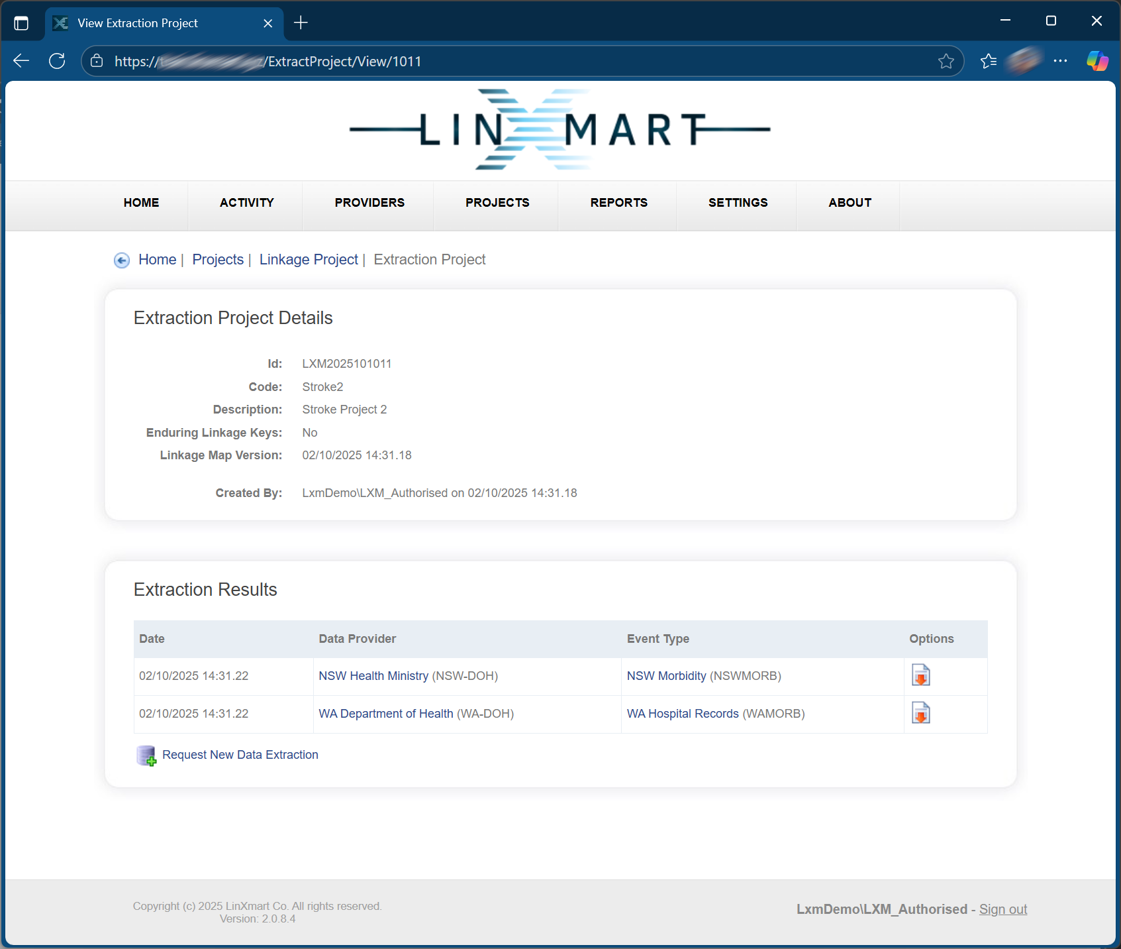Click the blue back arrow in breadcrumb
This screenshot has height=949, width=1121.
[x=122, y=260]
